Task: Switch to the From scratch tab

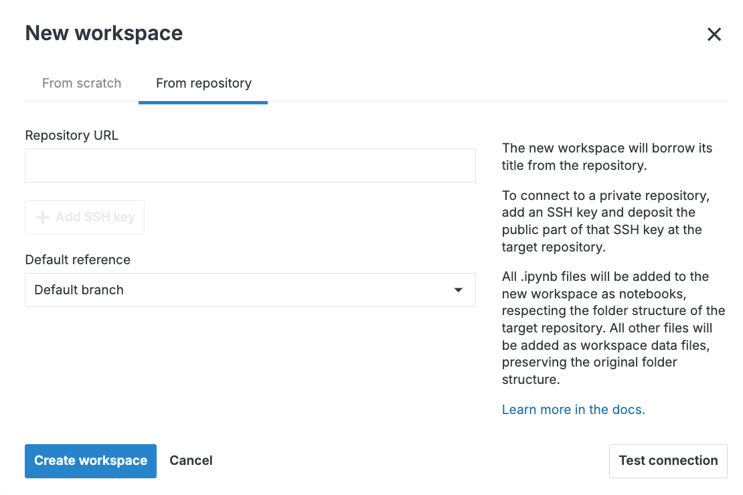Action: (81, 83)
